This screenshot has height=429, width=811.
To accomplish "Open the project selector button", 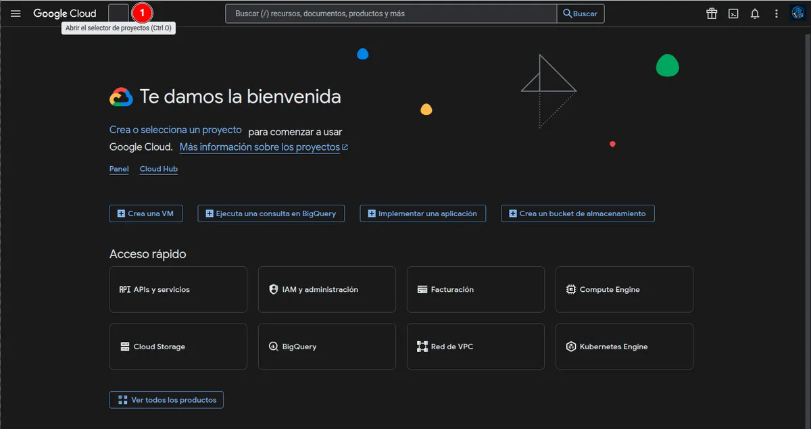I will tap(118, 14).
